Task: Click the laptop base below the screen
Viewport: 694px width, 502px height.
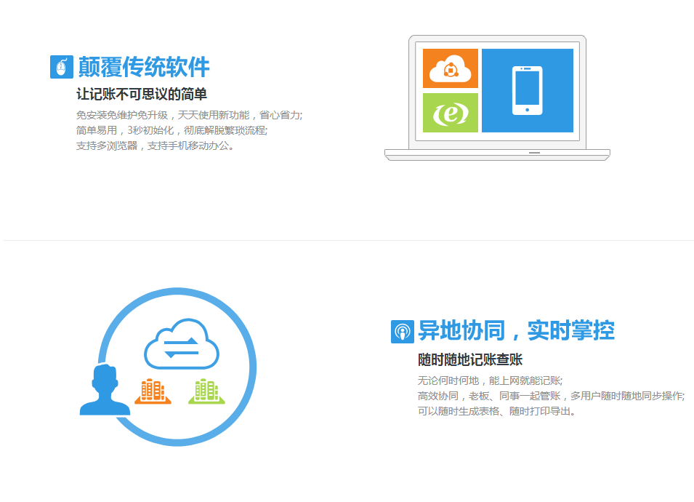Action: [497, 154]
